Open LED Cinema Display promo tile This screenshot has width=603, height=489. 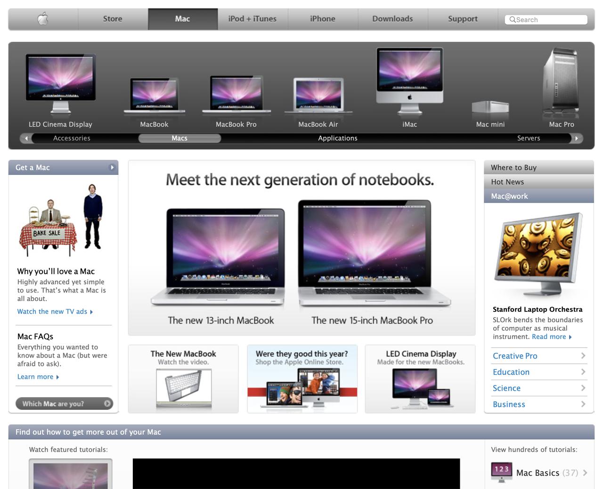[x=420, y=379]
